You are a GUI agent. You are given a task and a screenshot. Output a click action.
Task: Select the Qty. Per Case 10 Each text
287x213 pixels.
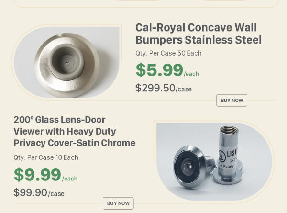pos(46,157)
